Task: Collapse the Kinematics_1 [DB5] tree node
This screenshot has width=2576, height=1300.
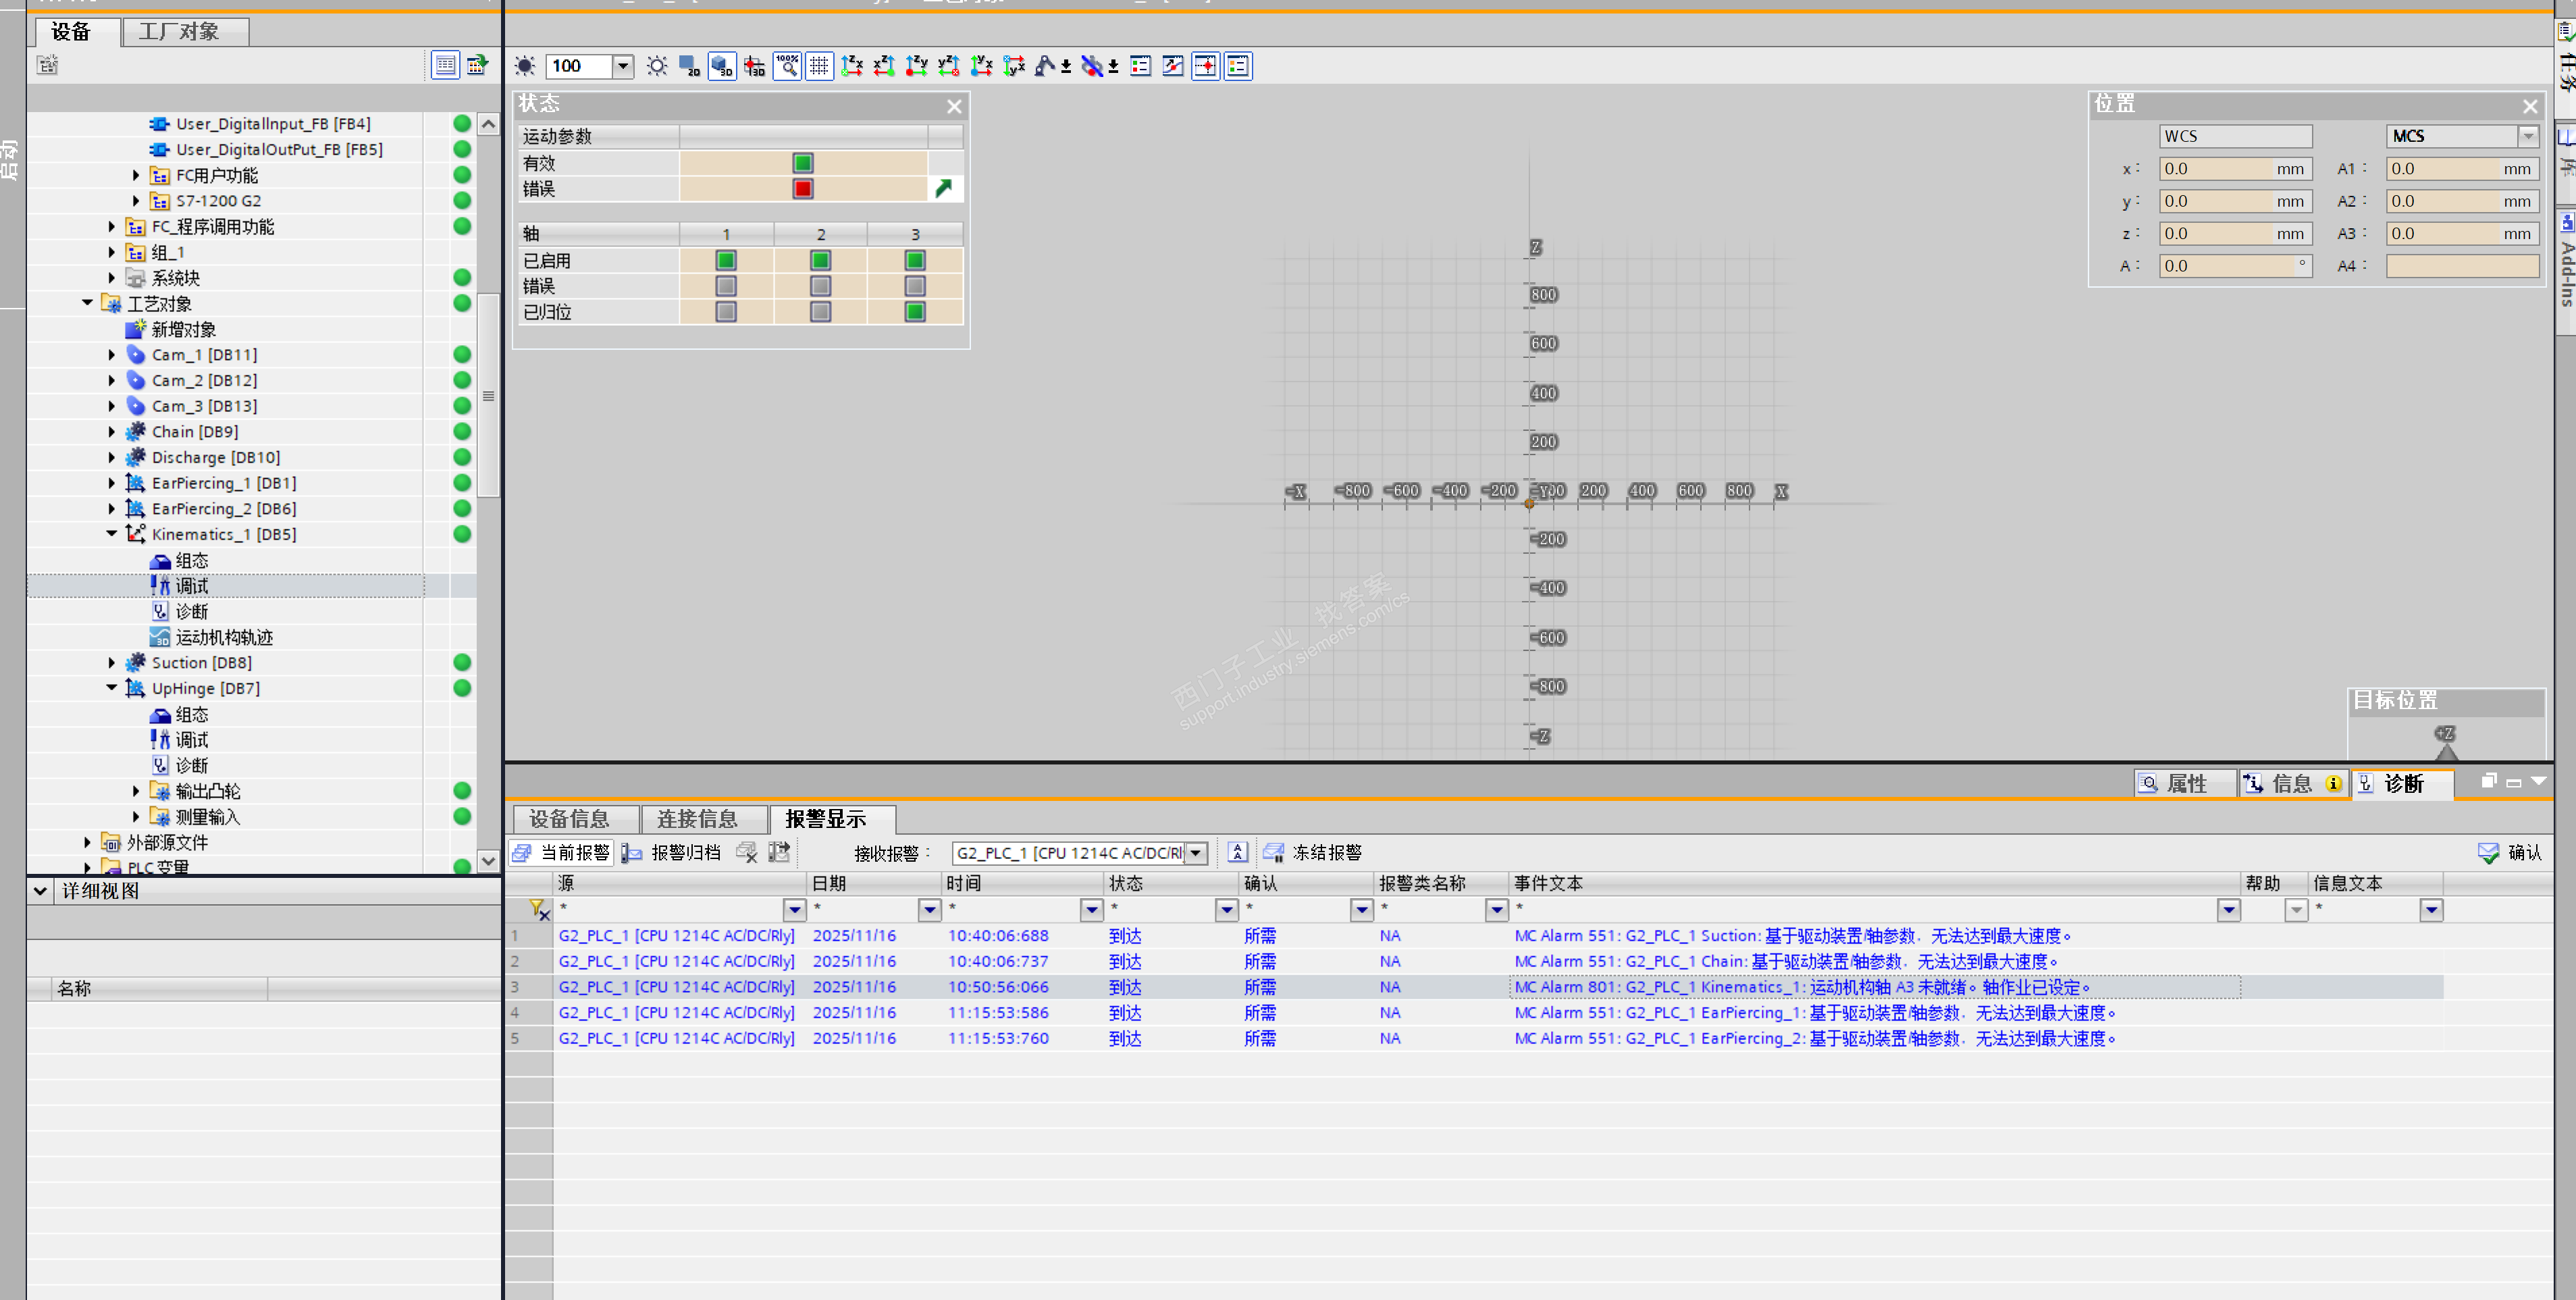Action: tap(112, 534)
